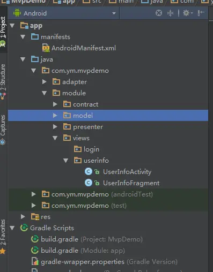Select UserInfoFragment class name
Viewport: 213px width, 272px height.
[x=131, y=183]
